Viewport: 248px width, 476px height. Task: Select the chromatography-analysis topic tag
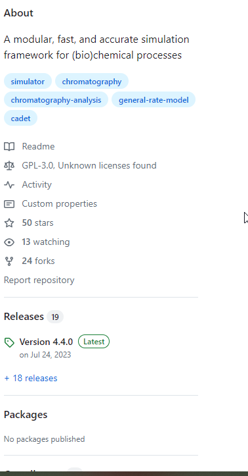coord(56,100)
